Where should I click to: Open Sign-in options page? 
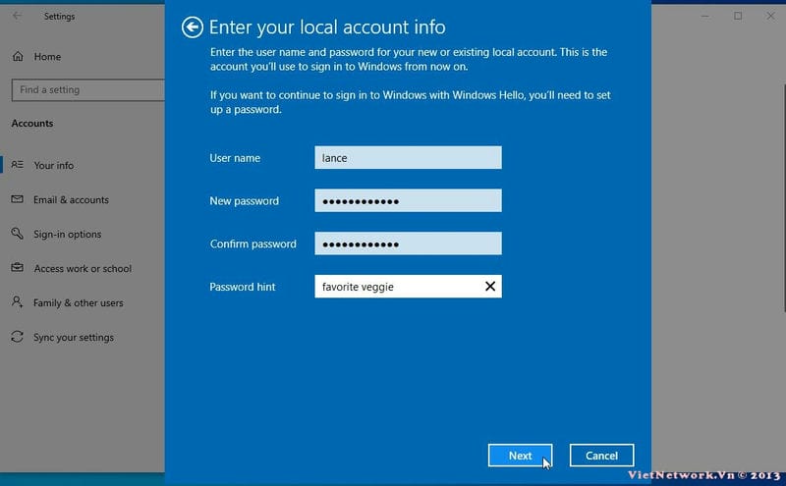coord(67,235)
